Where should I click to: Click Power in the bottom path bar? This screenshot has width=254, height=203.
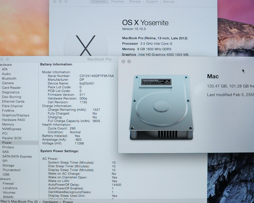[x=68, y=202]
